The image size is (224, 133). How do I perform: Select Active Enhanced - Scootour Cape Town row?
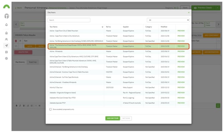(x=118, y=72)
